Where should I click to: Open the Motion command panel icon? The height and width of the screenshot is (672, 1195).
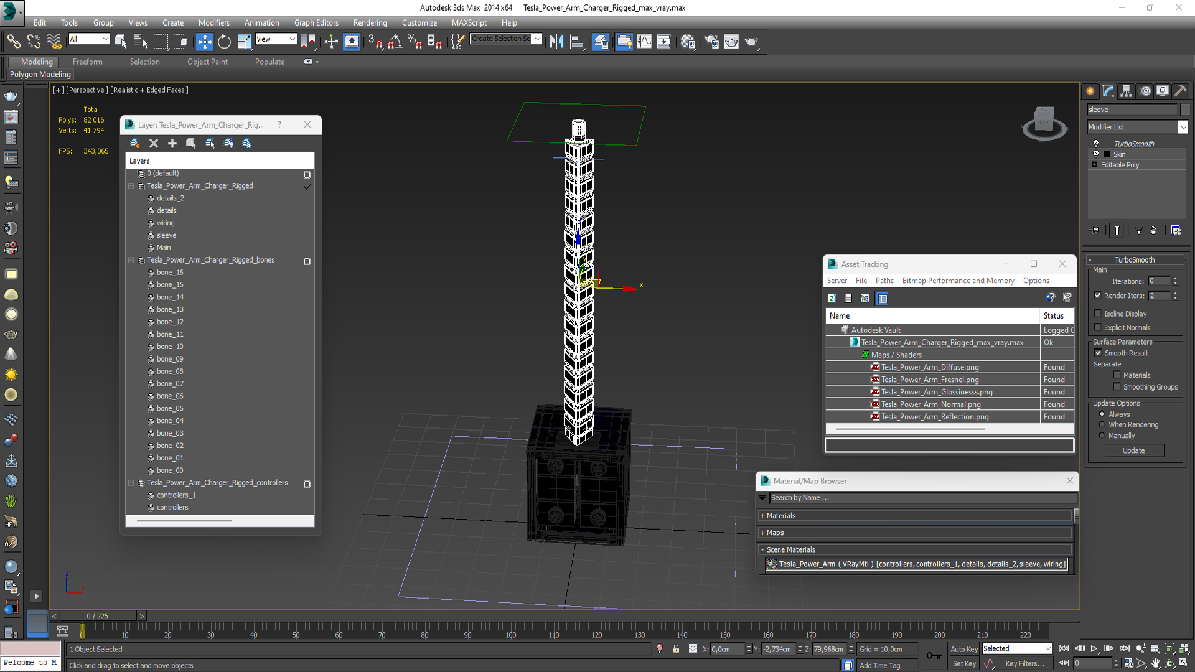[x=1145, y=91]
